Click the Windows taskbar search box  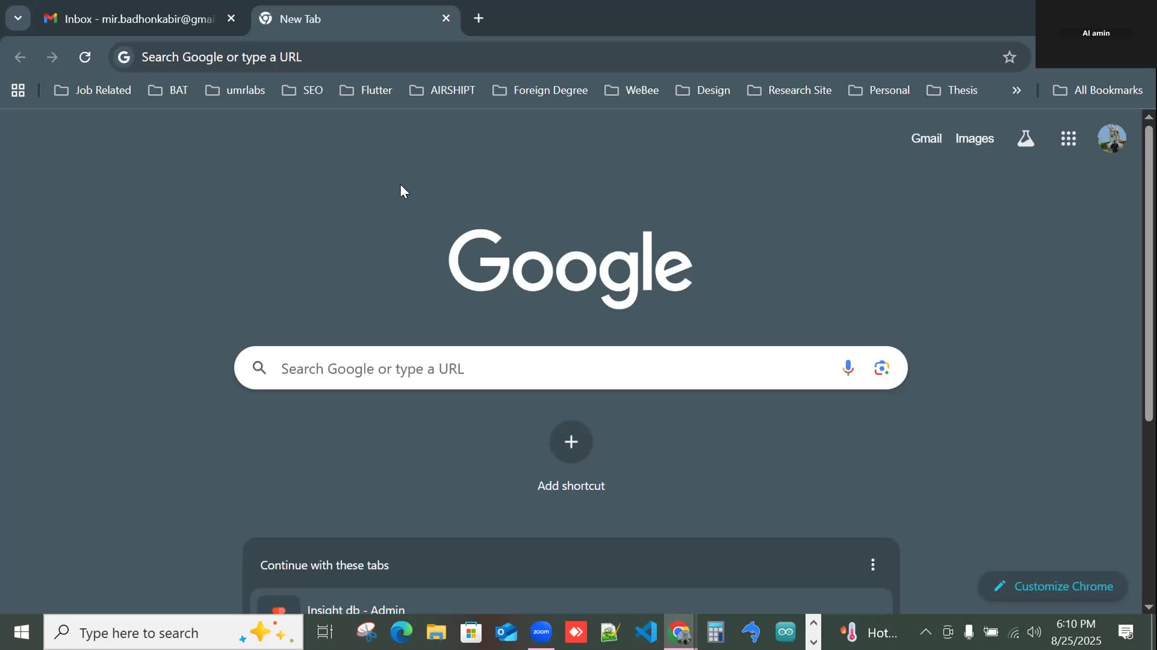point(173,632)
